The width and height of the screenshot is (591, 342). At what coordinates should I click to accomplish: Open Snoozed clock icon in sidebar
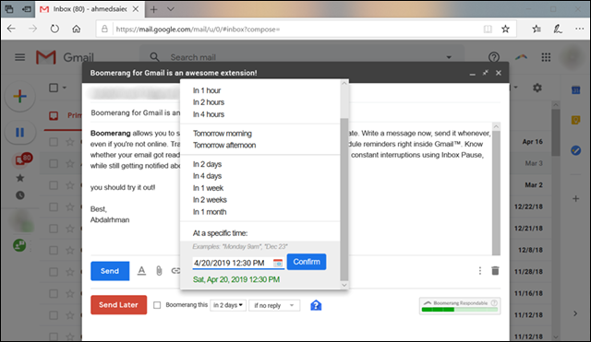20,195
